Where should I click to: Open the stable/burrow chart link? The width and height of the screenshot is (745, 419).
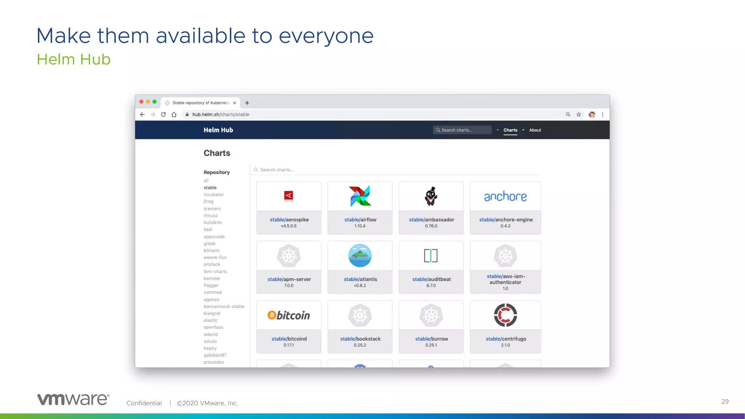pos(431,339)
